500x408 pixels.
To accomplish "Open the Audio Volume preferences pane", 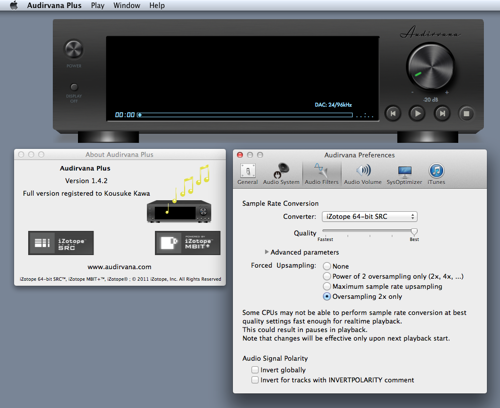I will coord(363,174).
